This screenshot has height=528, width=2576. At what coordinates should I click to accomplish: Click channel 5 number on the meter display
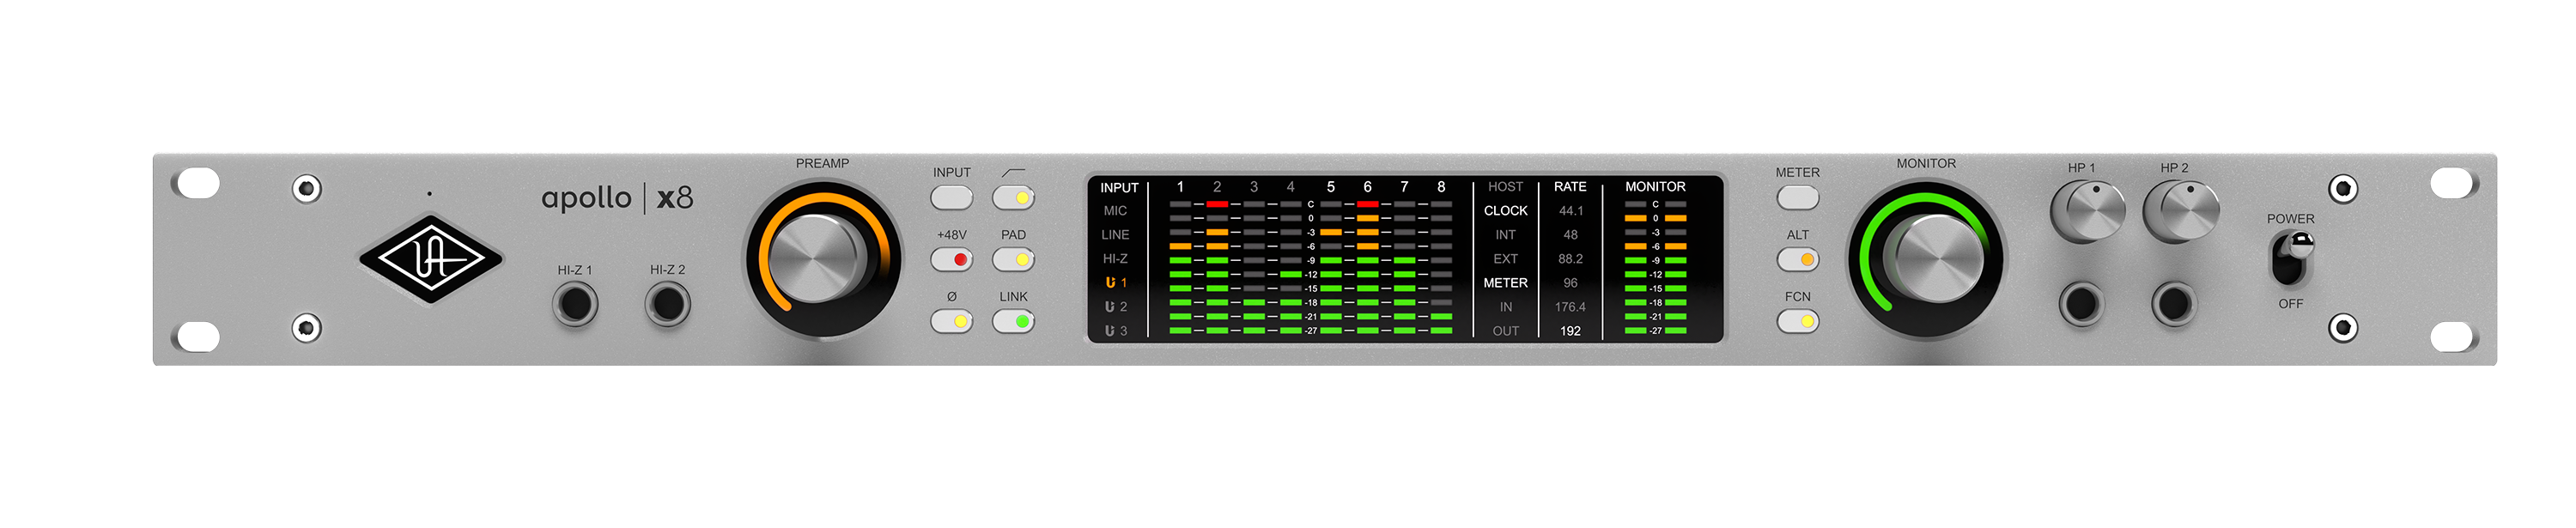(1331, 187)
